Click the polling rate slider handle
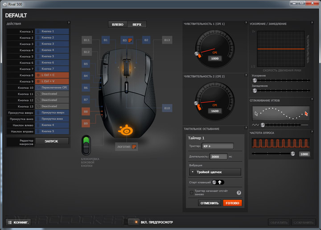Screen dimensions: 321x230 pos(293,154)
